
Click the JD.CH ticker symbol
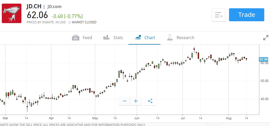tap(34, 6)
